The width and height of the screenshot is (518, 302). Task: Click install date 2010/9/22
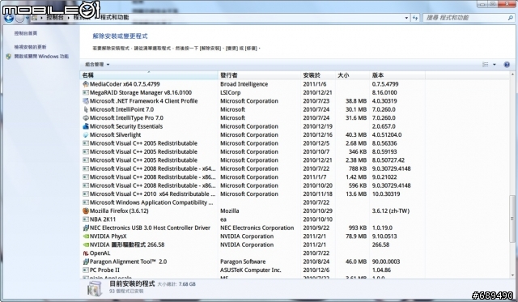click(x=316, y=228)
